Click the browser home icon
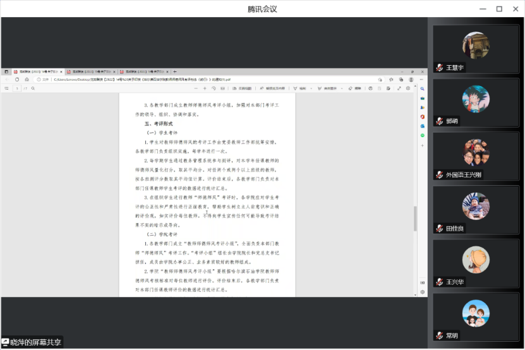The height and width of the screenshot is (350, 525). click(x=26, y=80)
